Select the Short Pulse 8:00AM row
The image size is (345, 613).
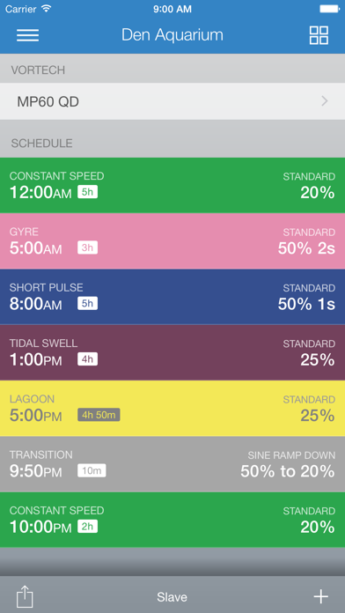(172, 297)
